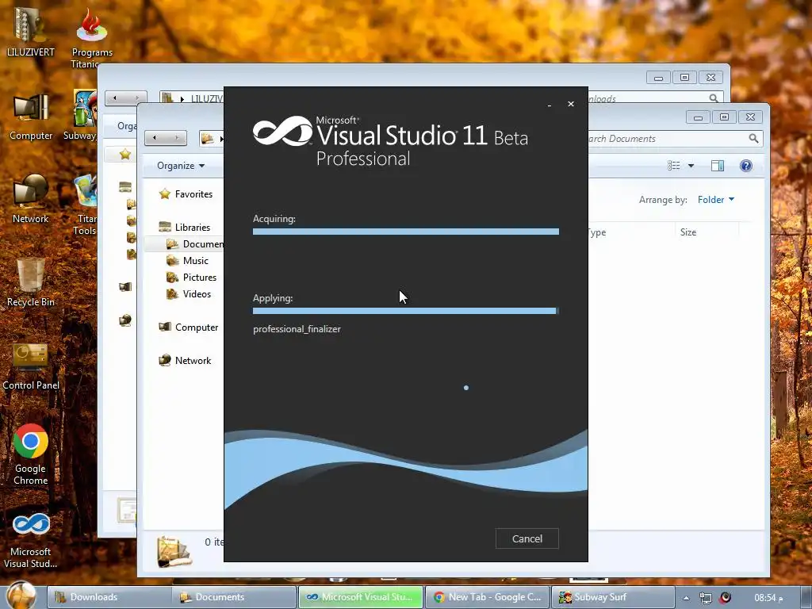
Task: Click search magnifier in Documents window
Action: (x=753, y=138)
